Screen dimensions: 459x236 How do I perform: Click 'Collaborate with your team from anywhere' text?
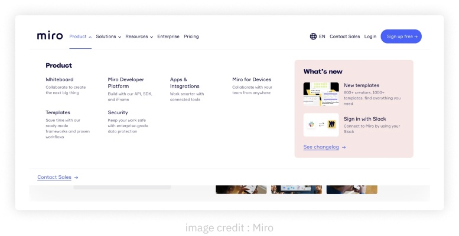[252, 90]
